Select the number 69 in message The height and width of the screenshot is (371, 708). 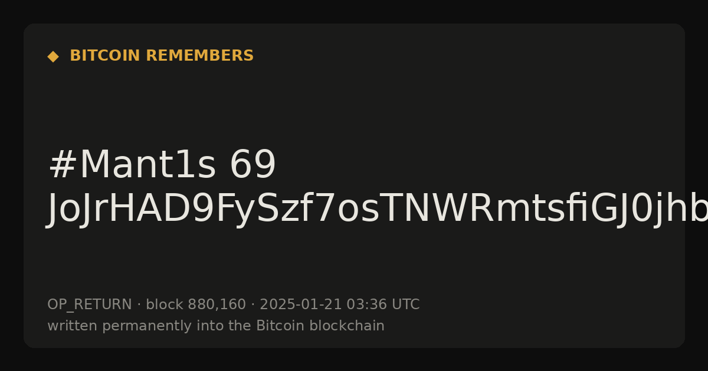click(x=253, y=165)
